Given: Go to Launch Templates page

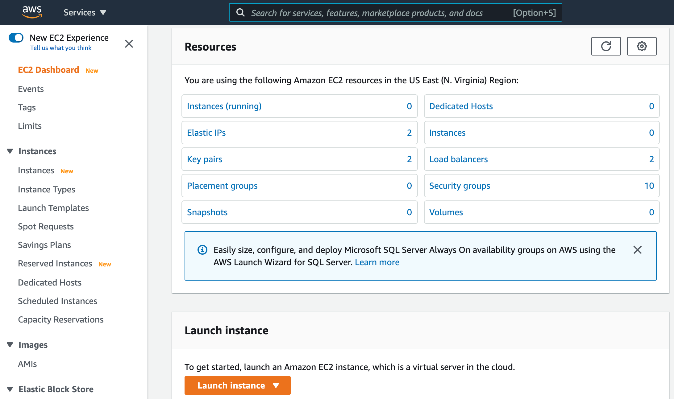Looking at the screenshot, I should coord(53,208).
